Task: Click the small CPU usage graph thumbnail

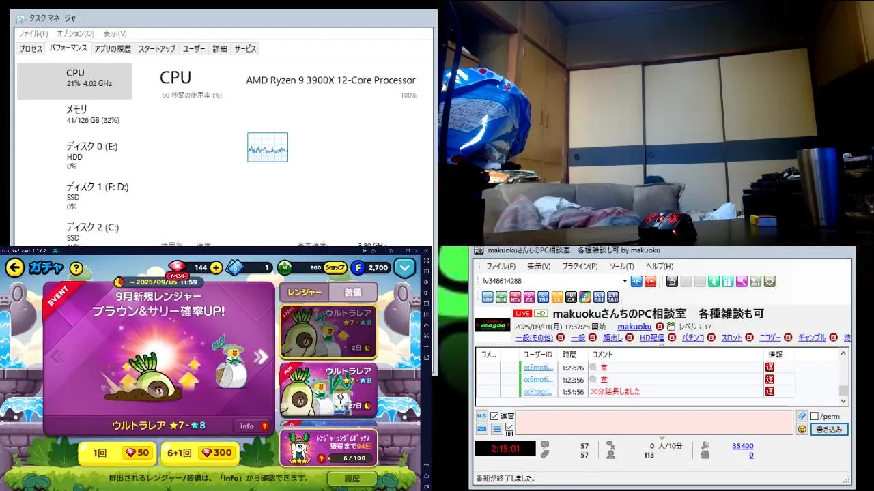Action: coord(268,147)
